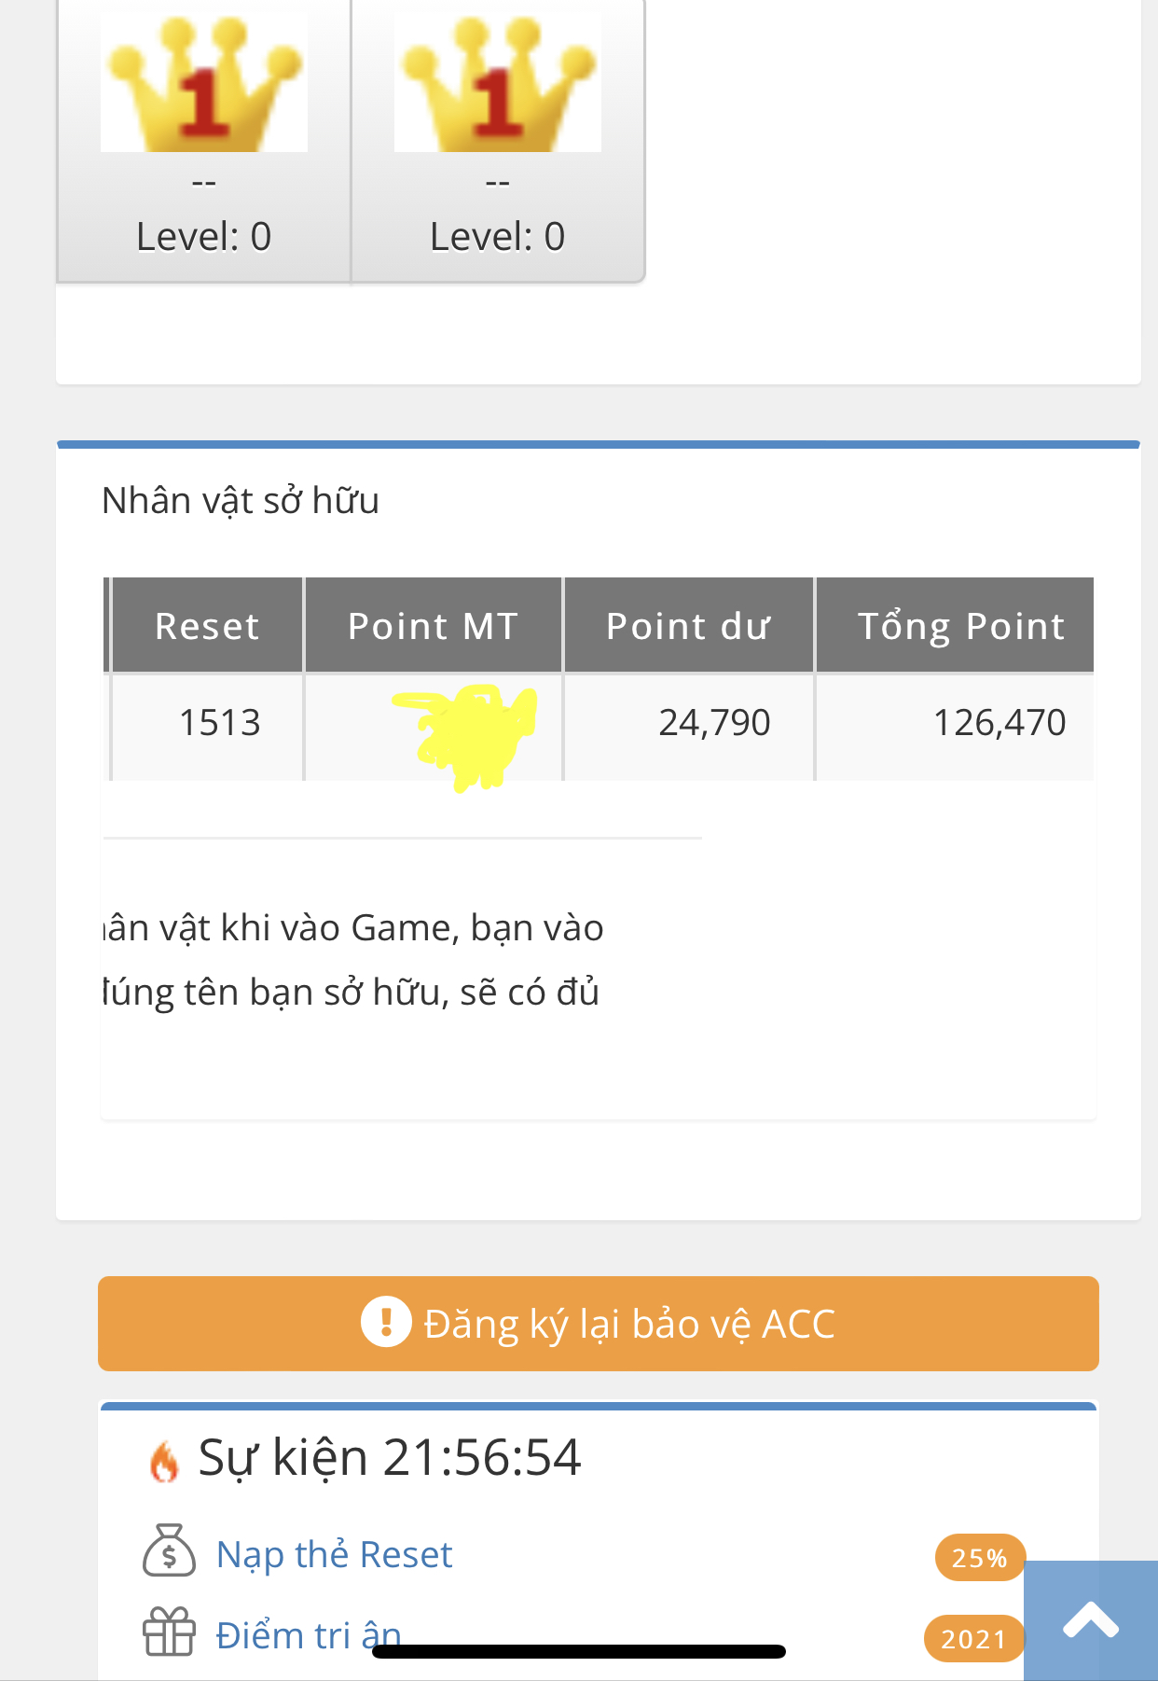The image size is (1158, 1681).
Task: Click the gift box icon
Action: (169, 1632)
